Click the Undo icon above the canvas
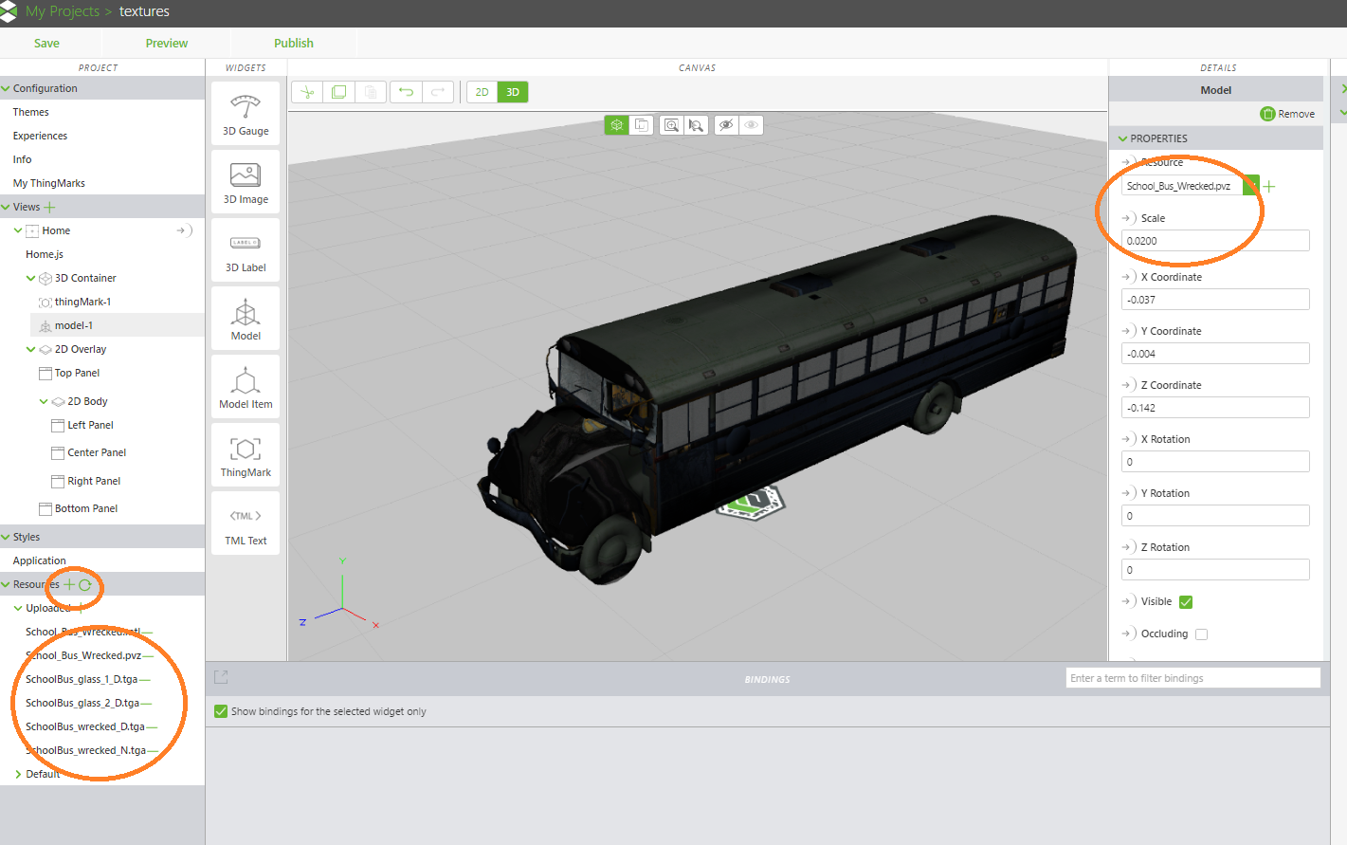 406,91
